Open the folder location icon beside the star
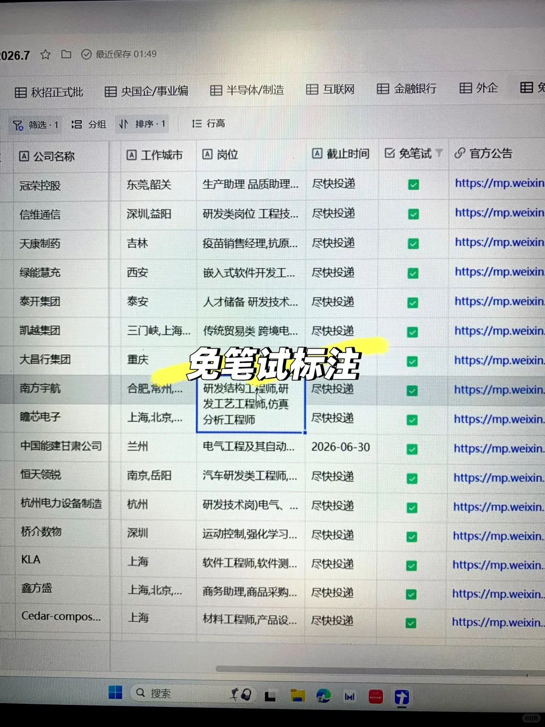Screen dimensions: 545x727 click(66, 54)
